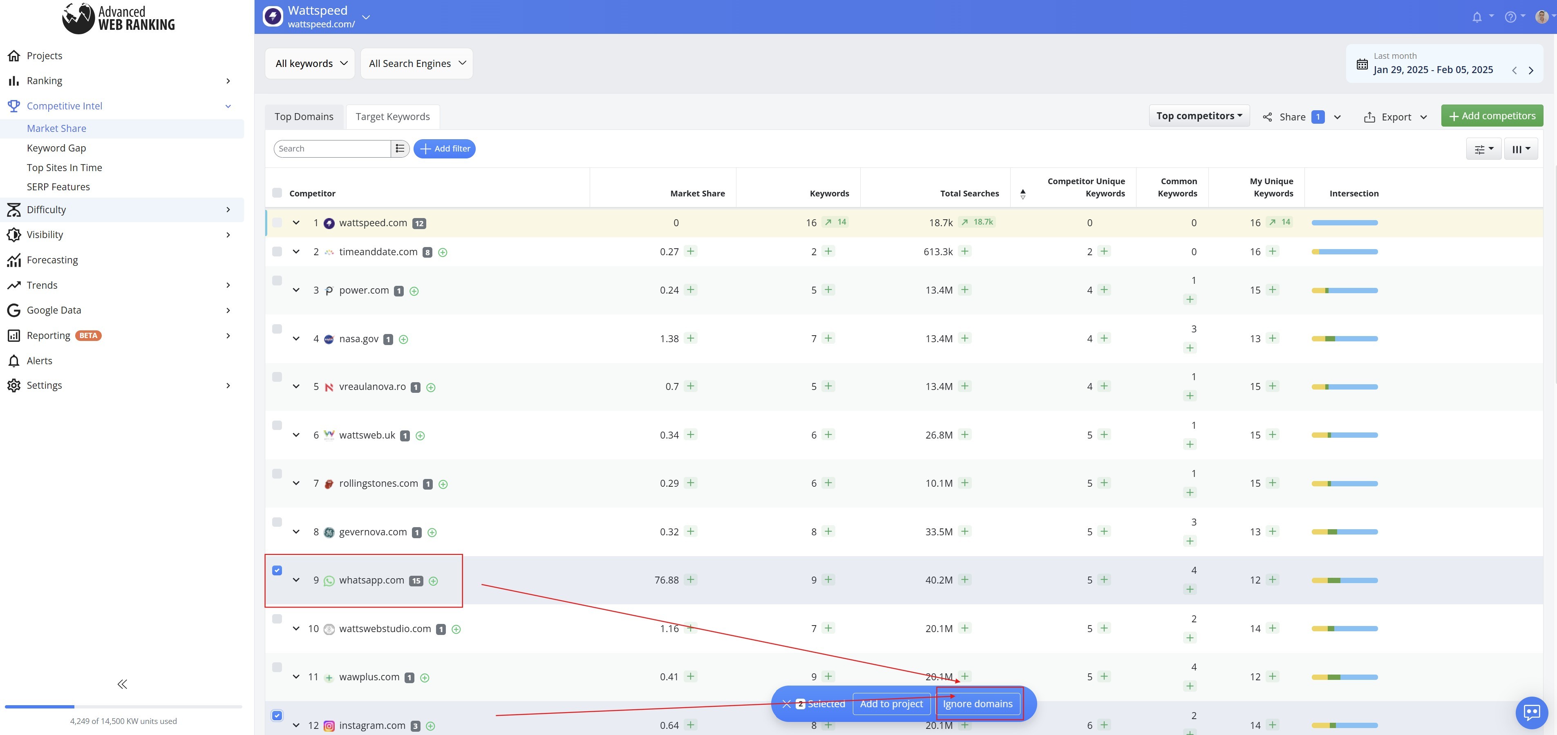Check the wattsweb.uk row checkbox

point(277,425)
